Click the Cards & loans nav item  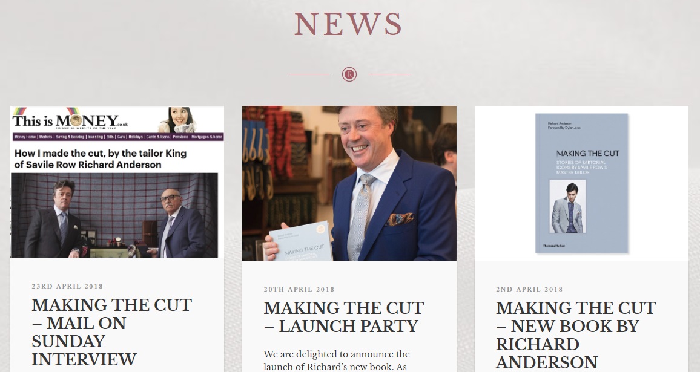tap(158, 137)
